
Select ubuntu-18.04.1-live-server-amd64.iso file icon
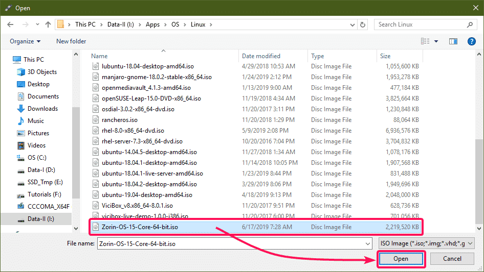pos(96,174)
